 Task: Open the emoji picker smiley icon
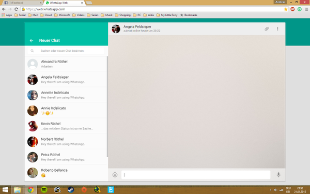click(115, 175)
